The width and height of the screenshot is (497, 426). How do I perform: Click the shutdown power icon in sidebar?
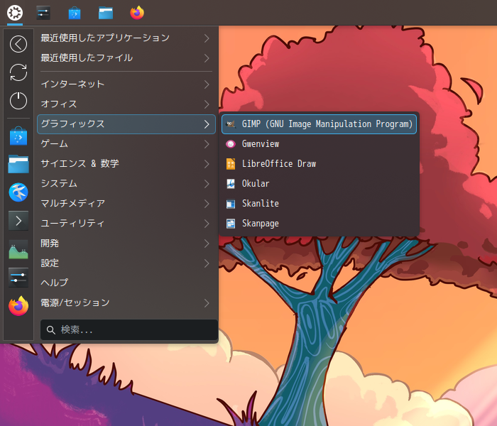point(18,101)
